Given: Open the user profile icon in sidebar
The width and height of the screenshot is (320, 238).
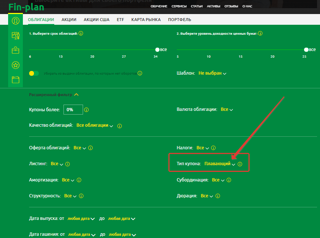Looking at the screenshot, I should [16, 21].
